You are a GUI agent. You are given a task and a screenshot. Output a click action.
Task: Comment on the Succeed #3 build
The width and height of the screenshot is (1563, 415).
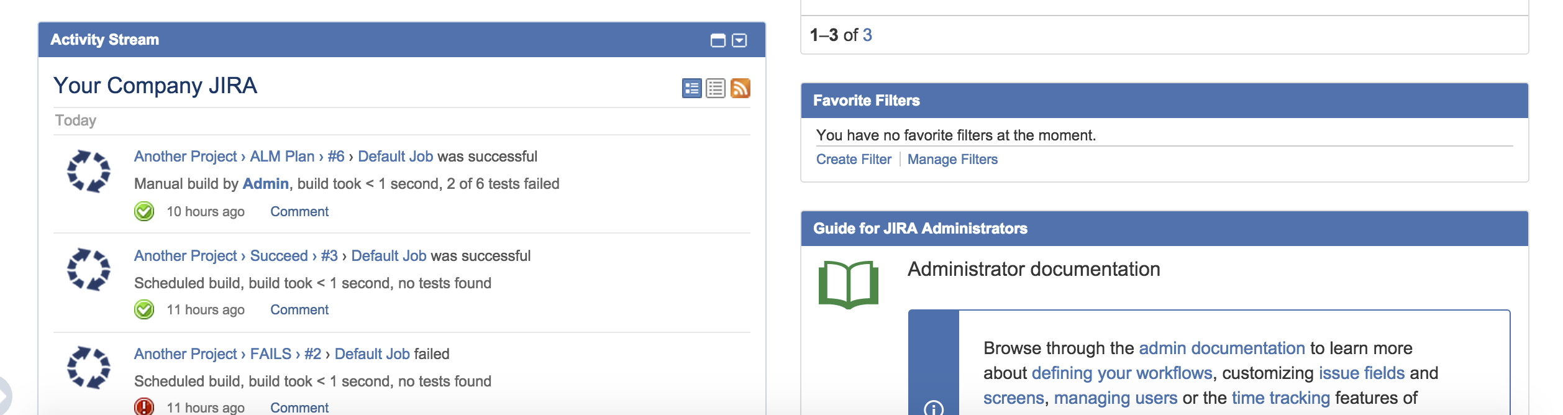(299, 310)
